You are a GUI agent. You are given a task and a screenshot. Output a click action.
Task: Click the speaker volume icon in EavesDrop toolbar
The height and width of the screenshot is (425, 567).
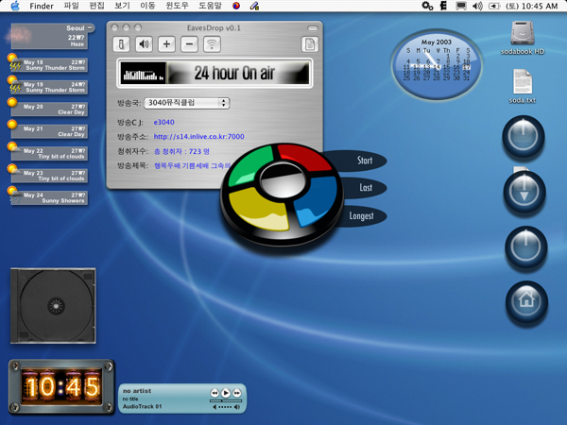click(x=144, y=44)
